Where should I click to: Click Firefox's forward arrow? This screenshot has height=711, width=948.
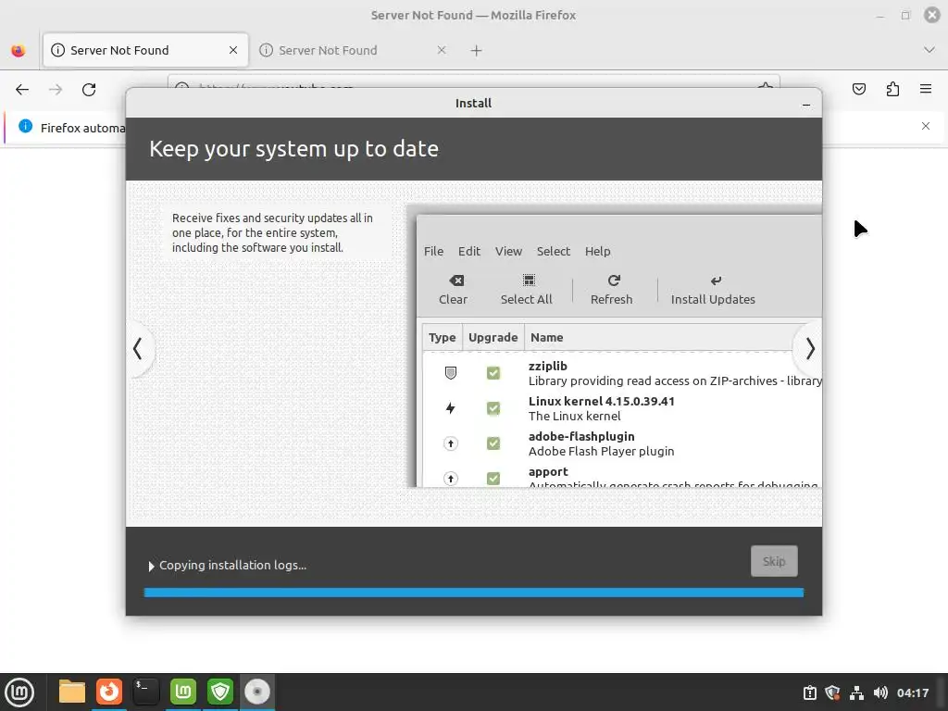pos(56,90)
